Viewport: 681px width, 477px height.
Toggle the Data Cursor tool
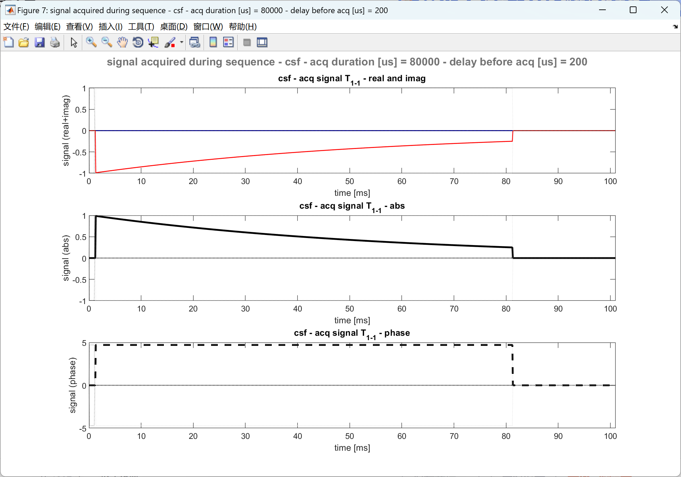[x=153, y=42]
